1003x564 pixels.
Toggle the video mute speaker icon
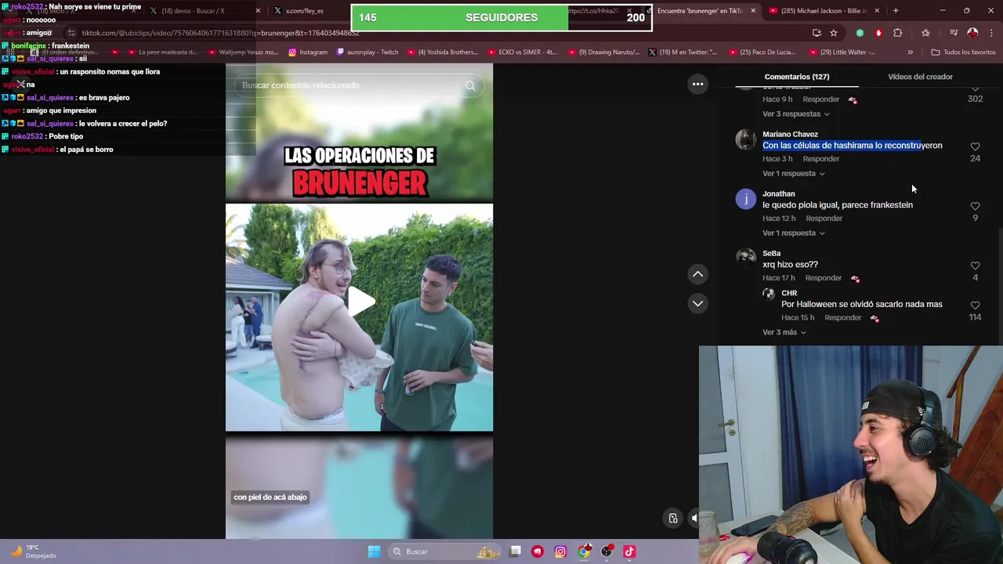pos(693,518)
